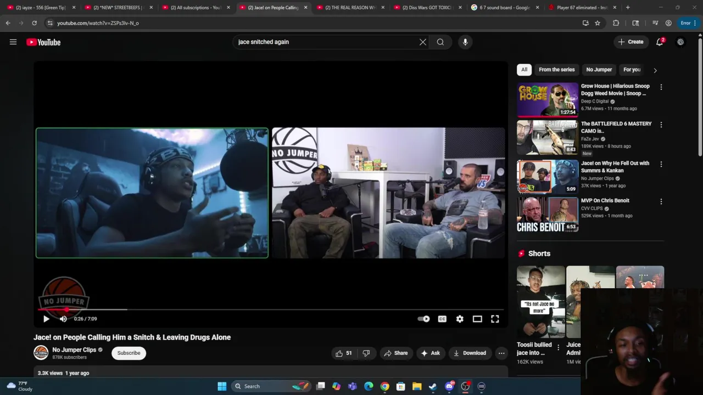
Task: Open File Explorer from the taskbar
Action: coord(417,386)
